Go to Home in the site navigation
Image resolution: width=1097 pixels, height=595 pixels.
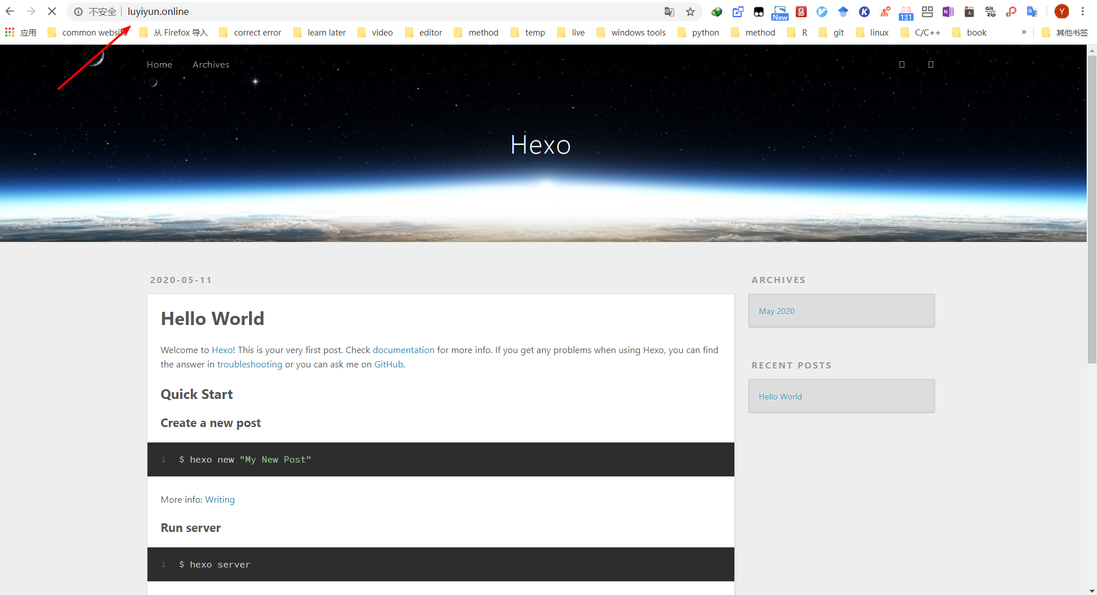(x=160, y=65)
